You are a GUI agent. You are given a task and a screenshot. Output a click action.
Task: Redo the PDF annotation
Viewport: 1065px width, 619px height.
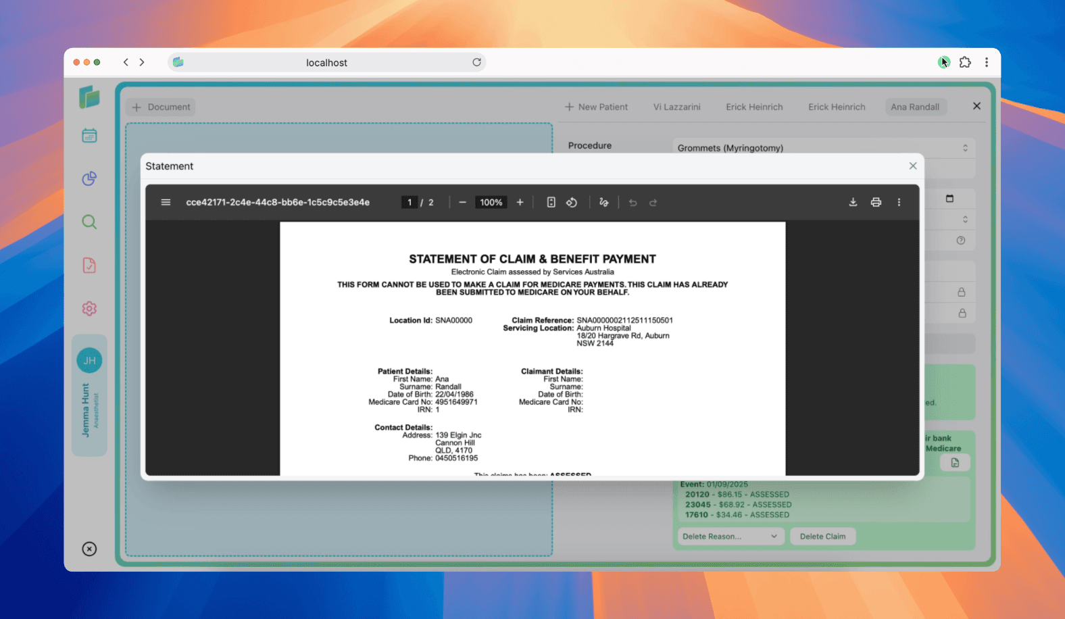tap(653, 202)
